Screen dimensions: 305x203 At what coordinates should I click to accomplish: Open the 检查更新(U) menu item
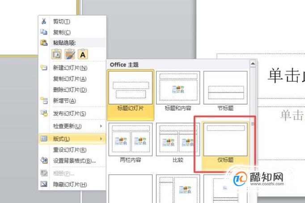tap(72, 126)
